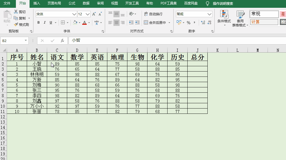This screenshot has width=286, height=160.
Task: Open Format as Table 套用表格格式
Action: pyautogui.click(x=240, y=19)
